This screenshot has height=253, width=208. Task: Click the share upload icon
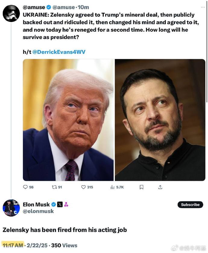click(x=160, y=187)
